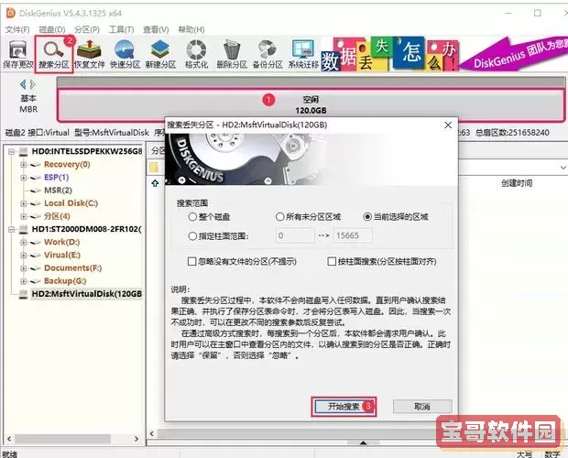568x458 pixels.
Task: Launch the Recover Files (恢复文件) tool
Action: (x=89, y=55)
